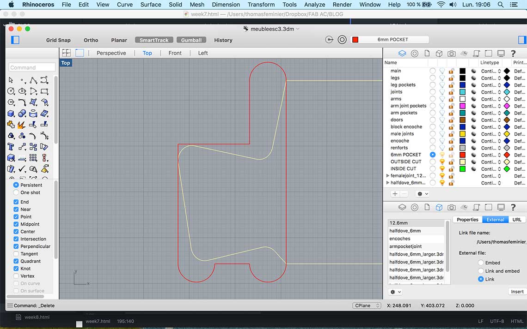Toggle the Ortho mode button

tap(91, 40)
